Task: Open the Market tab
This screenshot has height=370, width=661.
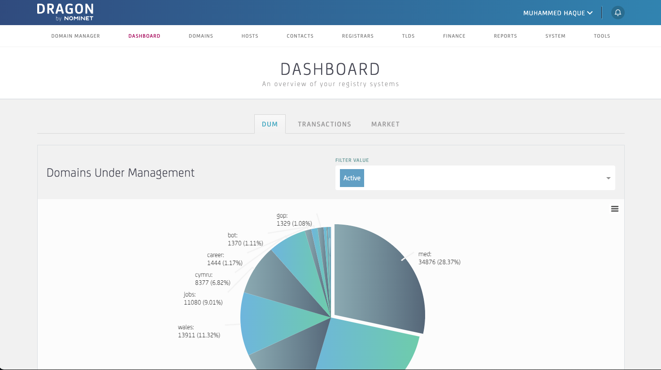Action: coord(385,124)
